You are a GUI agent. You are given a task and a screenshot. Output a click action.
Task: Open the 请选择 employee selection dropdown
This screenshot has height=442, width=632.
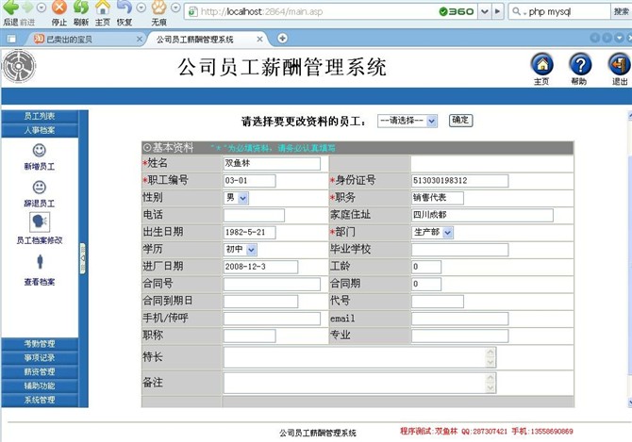click(407, 121)
